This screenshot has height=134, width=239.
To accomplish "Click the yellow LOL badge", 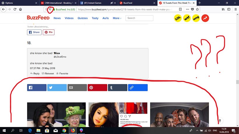I will click(x=178, y=18).
